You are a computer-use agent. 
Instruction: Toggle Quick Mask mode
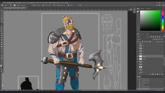(2, 69)
